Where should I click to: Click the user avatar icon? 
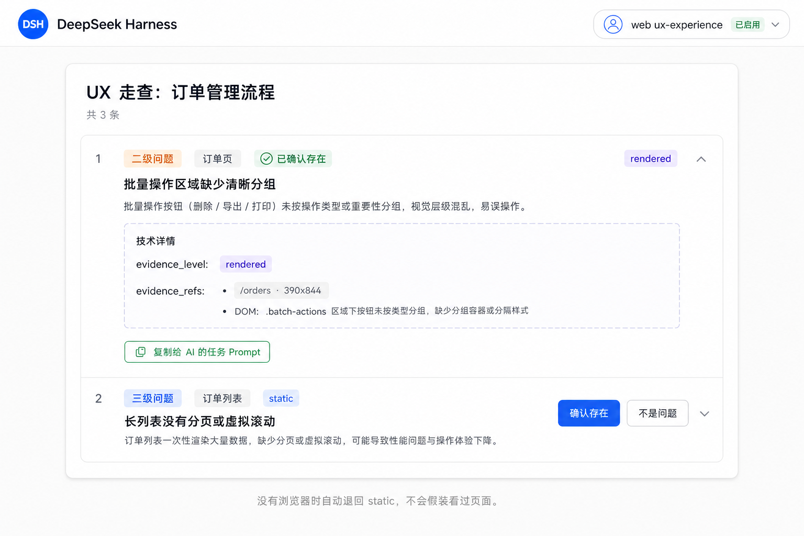tap(613, 25)
